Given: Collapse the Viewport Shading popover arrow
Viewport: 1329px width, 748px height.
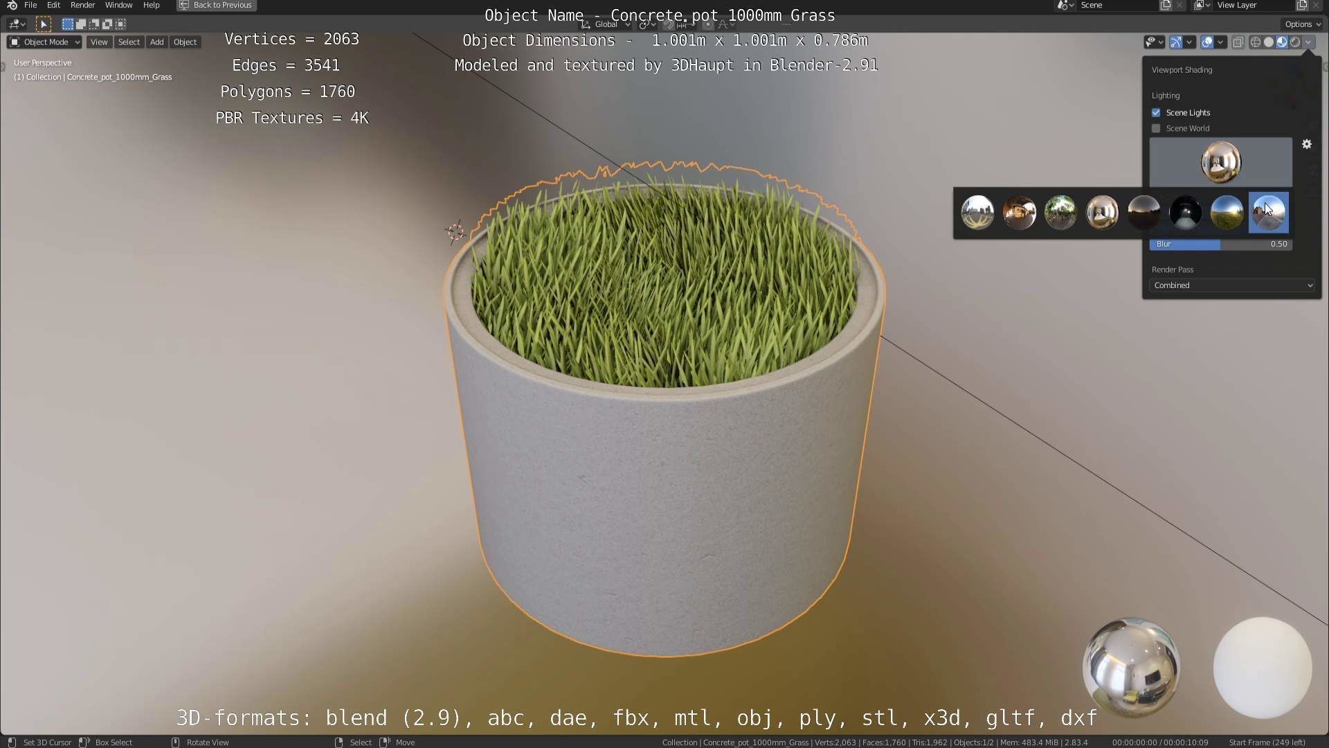Looking at the screenshot, I should click(x=1308, y=42).
